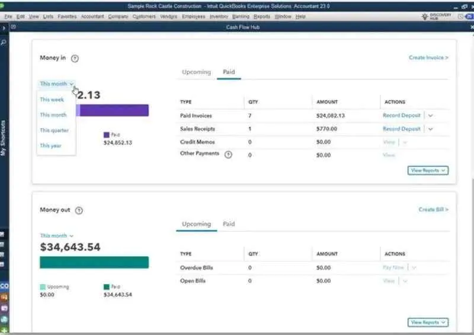Open the Edit menu
This screenshot has width=474, height=335.
(x=21, y=17)
